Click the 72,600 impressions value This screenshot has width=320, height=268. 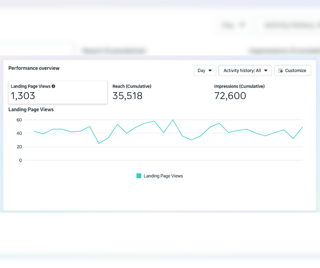click(230, 96)
